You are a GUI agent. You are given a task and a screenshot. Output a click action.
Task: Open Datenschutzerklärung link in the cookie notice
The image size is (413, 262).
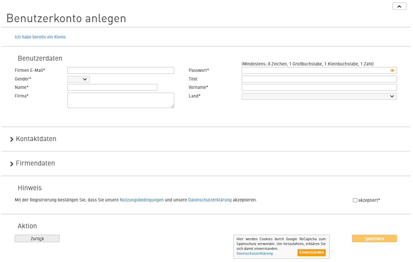(x=254, y=253)
